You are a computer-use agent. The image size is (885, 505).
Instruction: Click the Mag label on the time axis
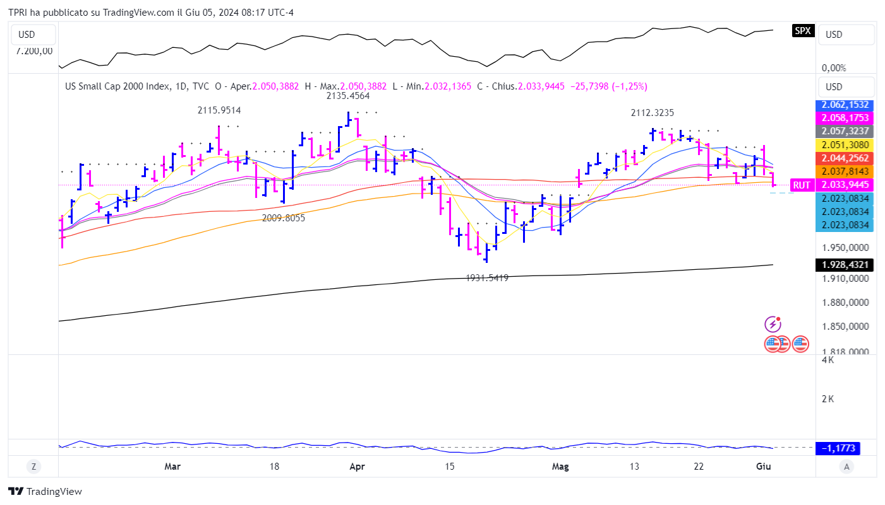560,467
